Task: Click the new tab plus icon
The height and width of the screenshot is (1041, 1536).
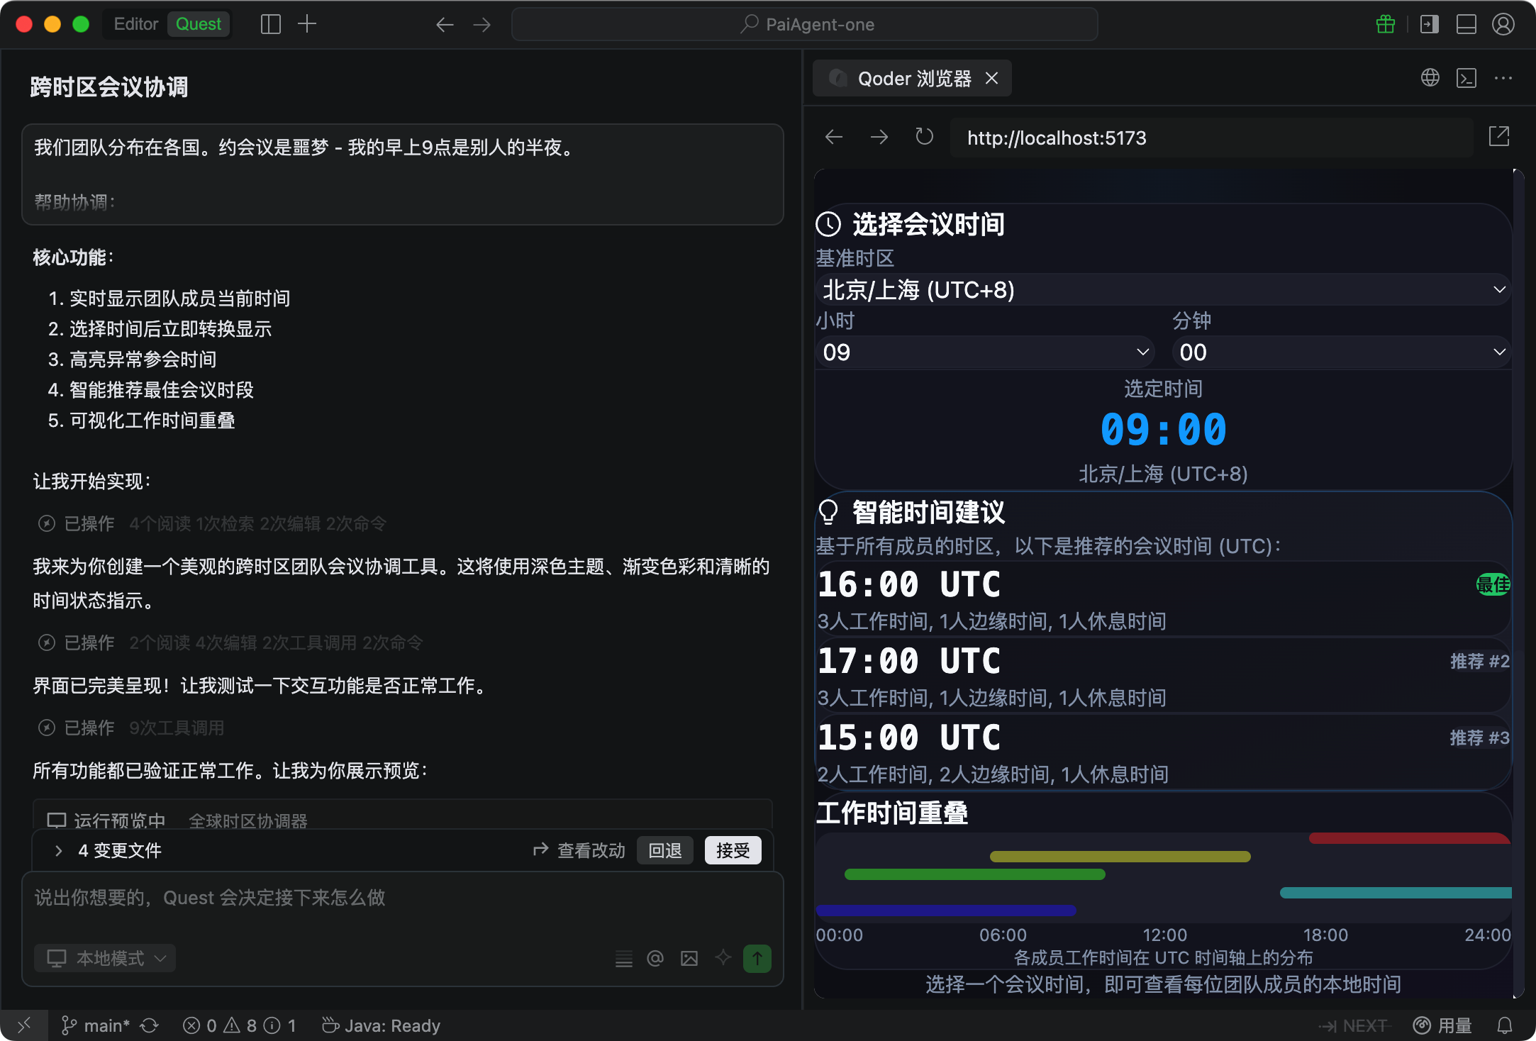Action: (x=307, y=24)
